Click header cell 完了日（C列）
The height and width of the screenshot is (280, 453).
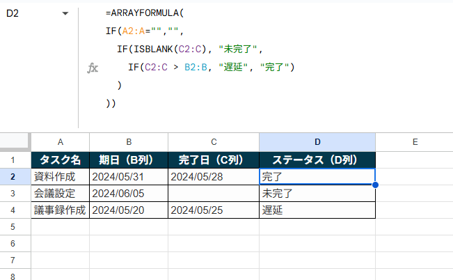(214, 160)
